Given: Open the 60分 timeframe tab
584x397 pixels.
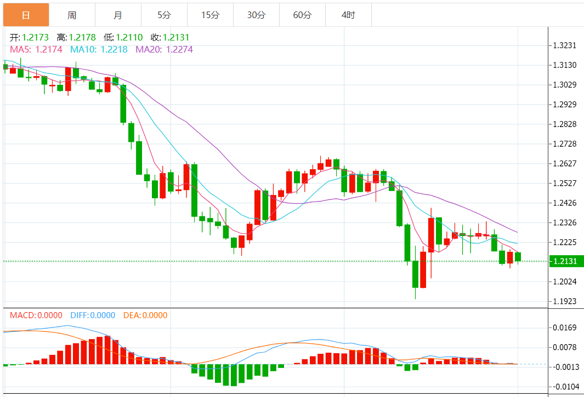Looking at the screenshot, I should point(303,15).
